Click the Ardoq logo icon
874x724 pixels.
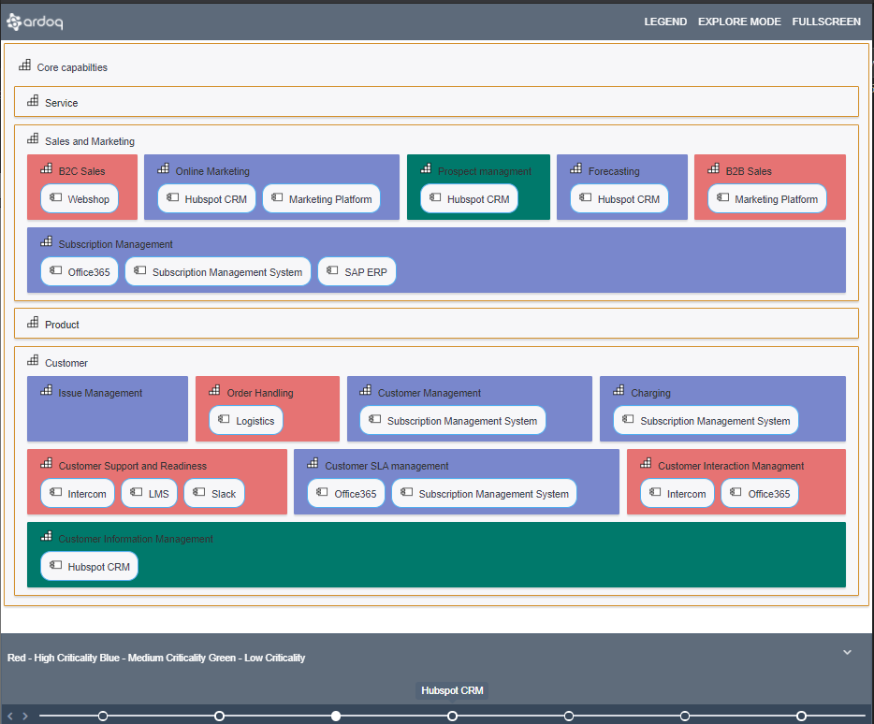click(14, 21)
